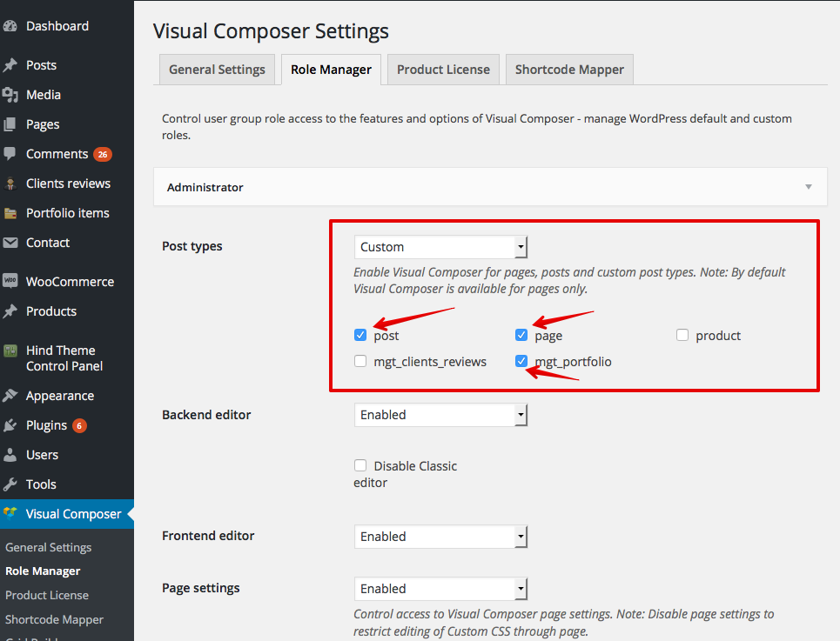Open the Shortcode Mapper tab
Screen dimensions: 840x641
569,70
